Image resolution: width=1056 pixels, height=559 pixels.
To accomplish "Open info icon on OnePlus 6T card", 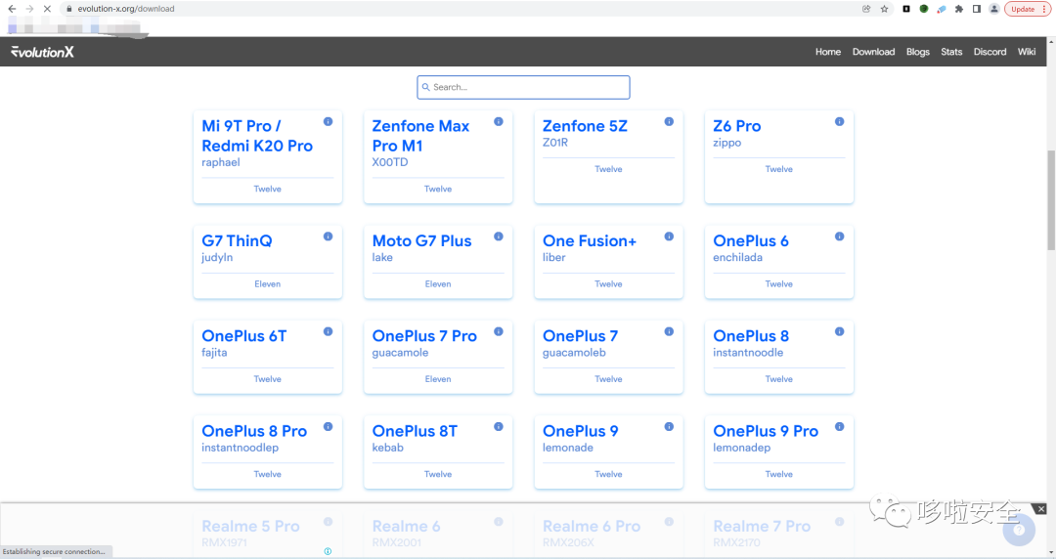I will coord(328,331).
